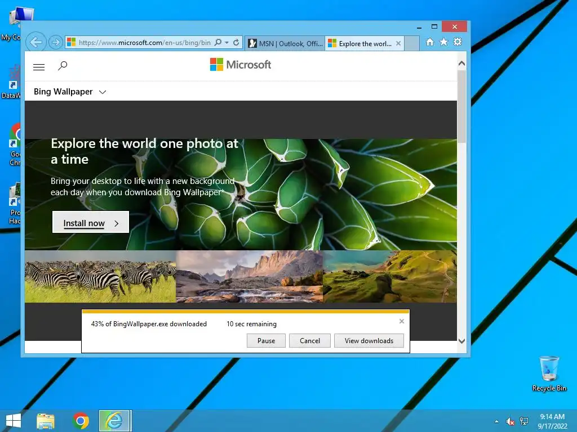Image resolution: width=577 pixels, height=432 pixels.
Task: Go back with the browser Back arrow
Action: click(x=36, y=42)
